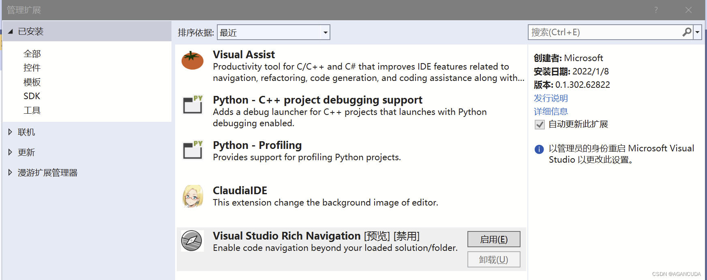The image size is (707, 280).
Task: Click the Python Profiling extension icon
Action: click(x=193, y=150)
